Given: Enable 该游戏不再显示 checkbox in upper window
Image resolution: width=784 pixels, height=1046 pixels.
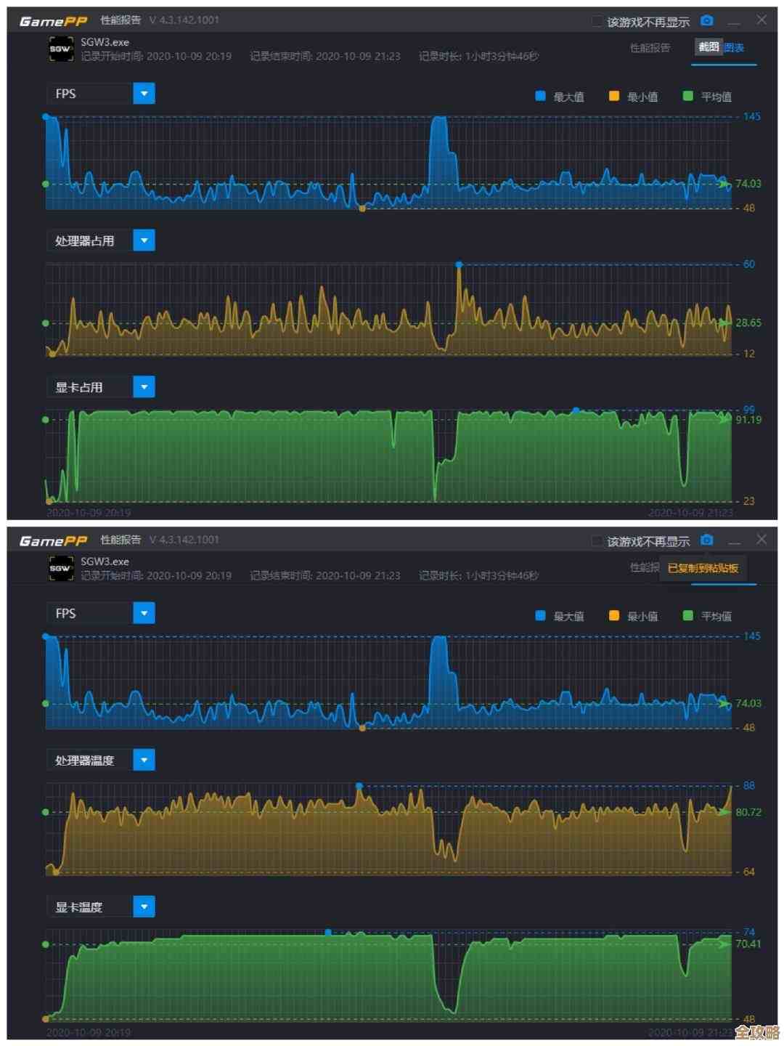Looking at the screenshot, I should (597, 22).
